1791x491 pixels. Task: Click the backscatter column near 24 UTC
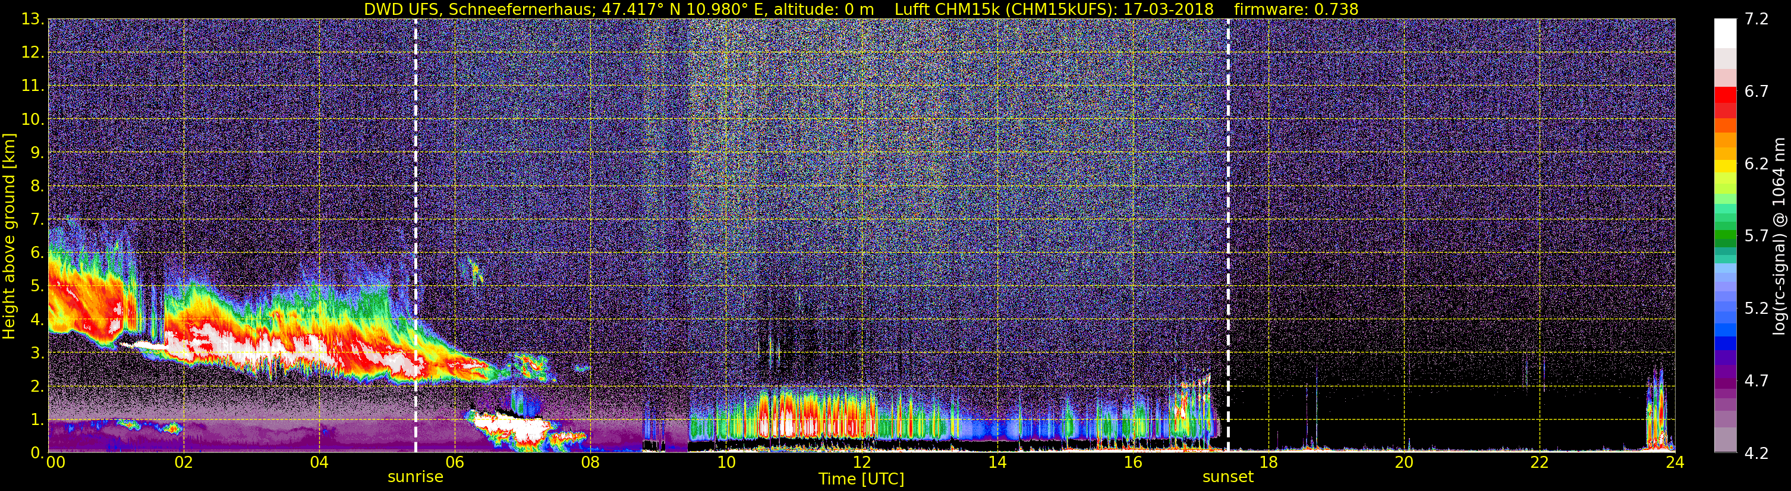click(1657, 410)
